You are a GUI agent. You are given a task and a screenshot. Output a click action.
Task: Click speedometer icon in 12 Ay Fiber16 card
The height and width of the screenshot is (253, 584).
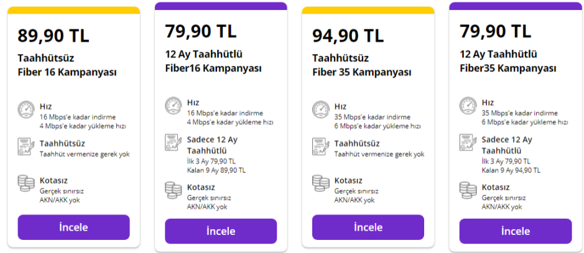(174, 106)
